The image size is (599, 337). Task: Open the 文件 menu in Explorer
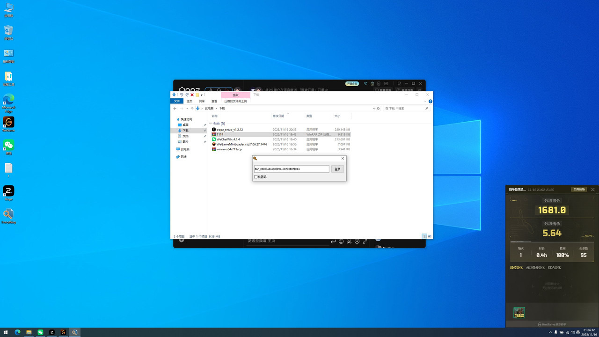[x=177, y=101]
